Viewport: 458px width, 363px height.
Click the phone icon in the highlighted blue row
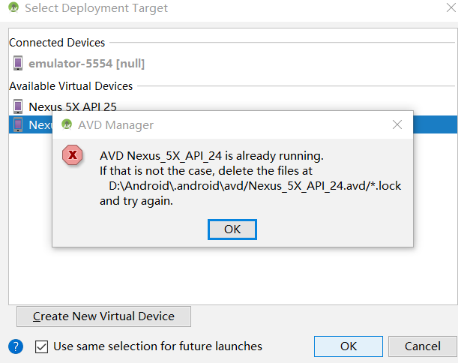(18, 124)
